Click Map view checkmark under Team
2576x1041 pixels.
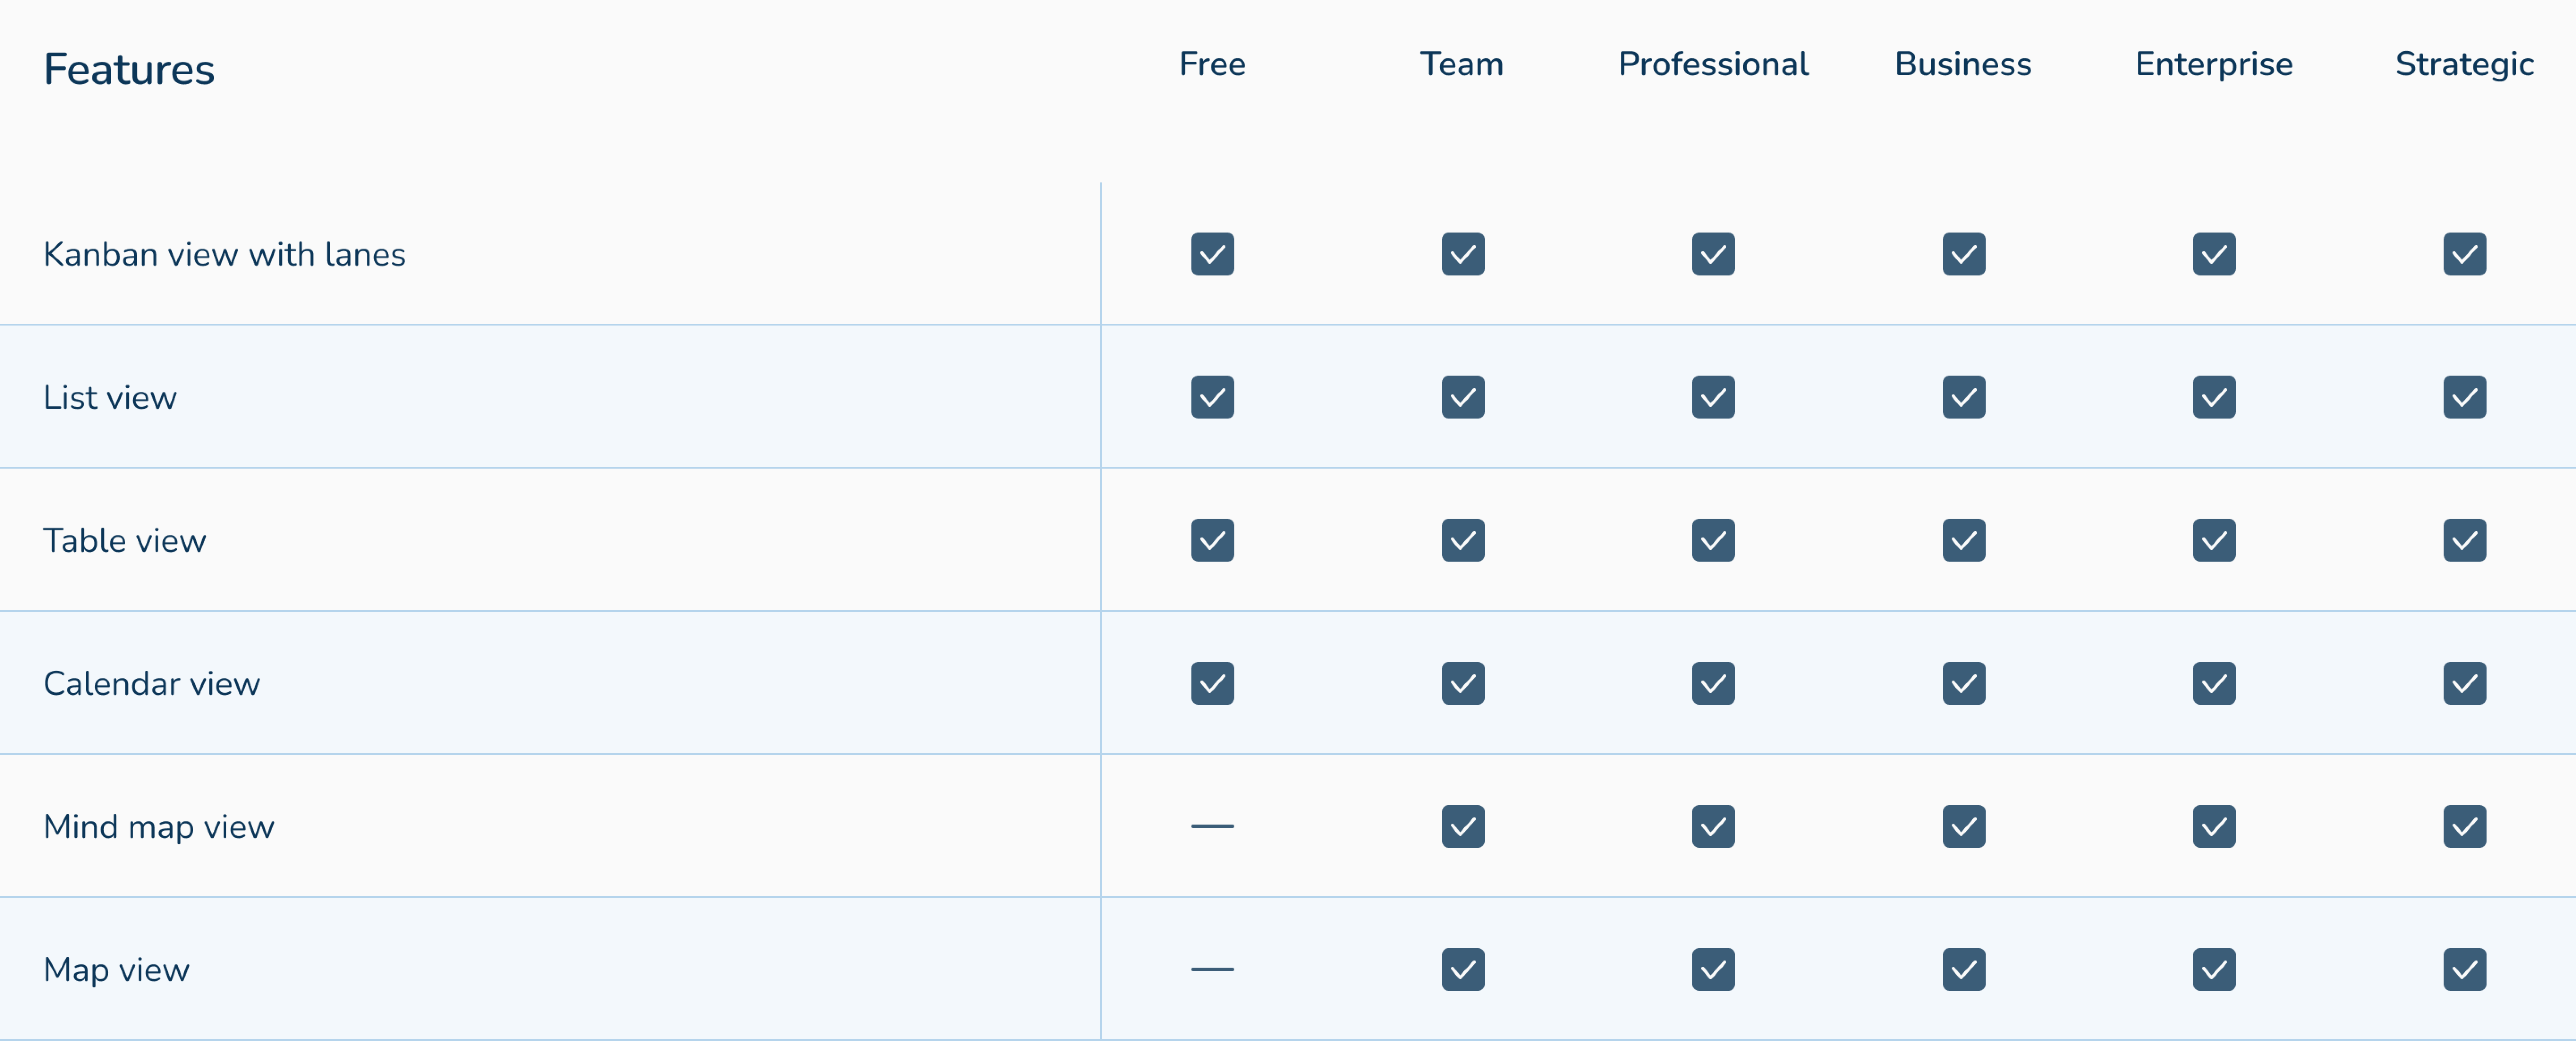click(x=1463, y=969)
